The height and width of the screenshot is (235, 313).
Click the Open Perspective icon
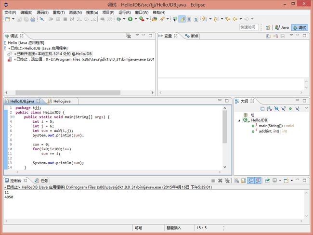pos(268,27)
